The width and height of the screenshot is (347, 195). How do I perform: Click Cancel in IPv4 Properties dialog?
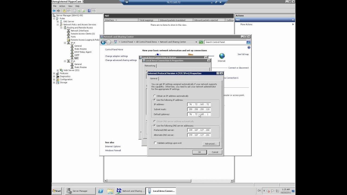(x=215, y=152)
